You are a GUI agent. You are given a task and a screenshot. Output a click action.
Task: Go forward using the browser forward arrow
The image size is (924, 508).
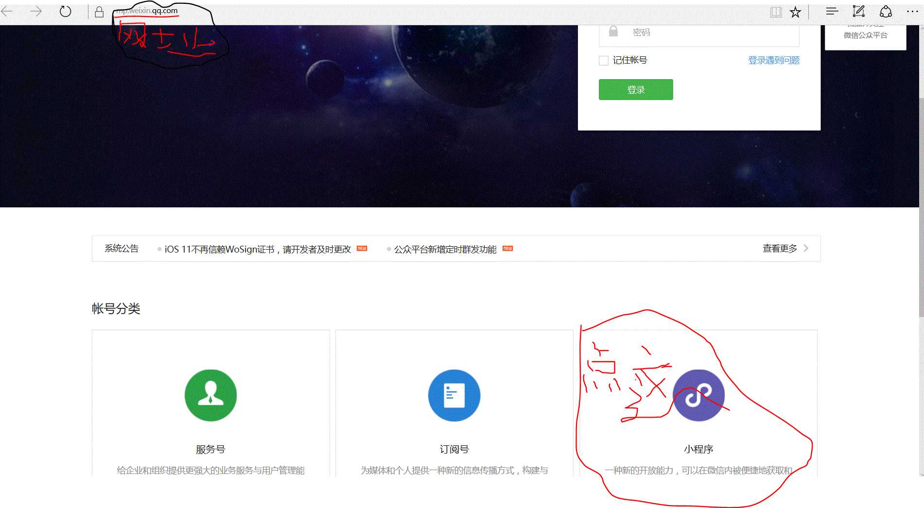36,11
